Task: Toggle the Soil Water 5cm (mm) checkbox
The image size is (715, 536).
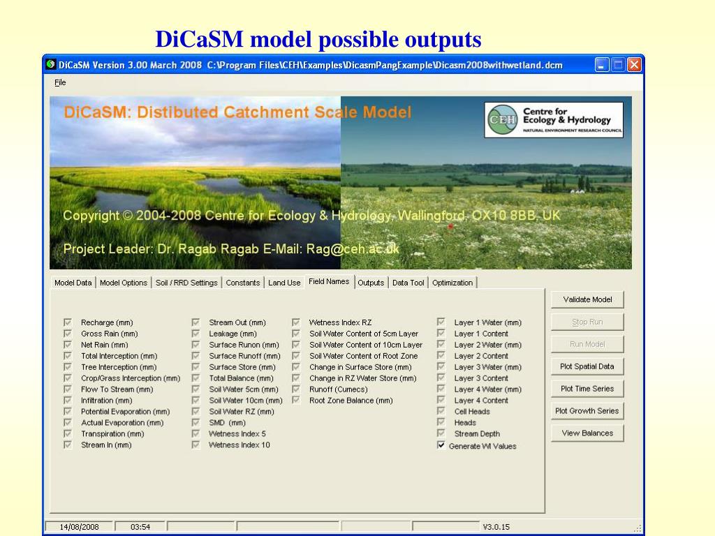Action: (196, 389)
